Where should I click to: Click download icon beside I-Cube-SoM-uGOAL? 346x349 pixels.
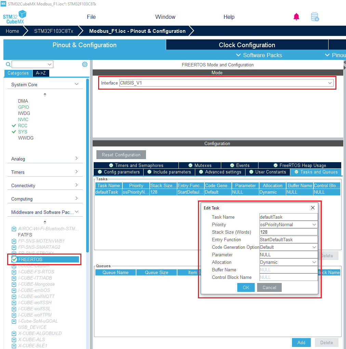14,321
